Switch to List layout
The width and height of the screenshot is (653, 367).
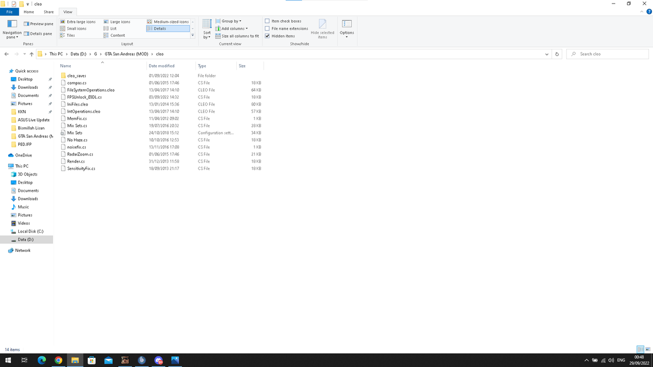coord(110,29)
